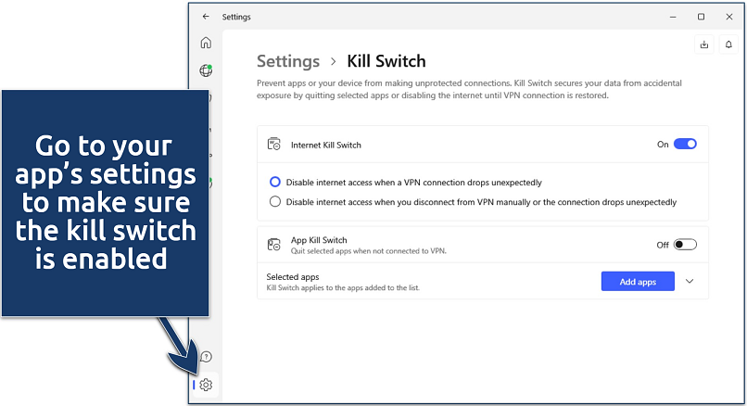
Task: Maximize the Settings window
Action: [701, 17]
